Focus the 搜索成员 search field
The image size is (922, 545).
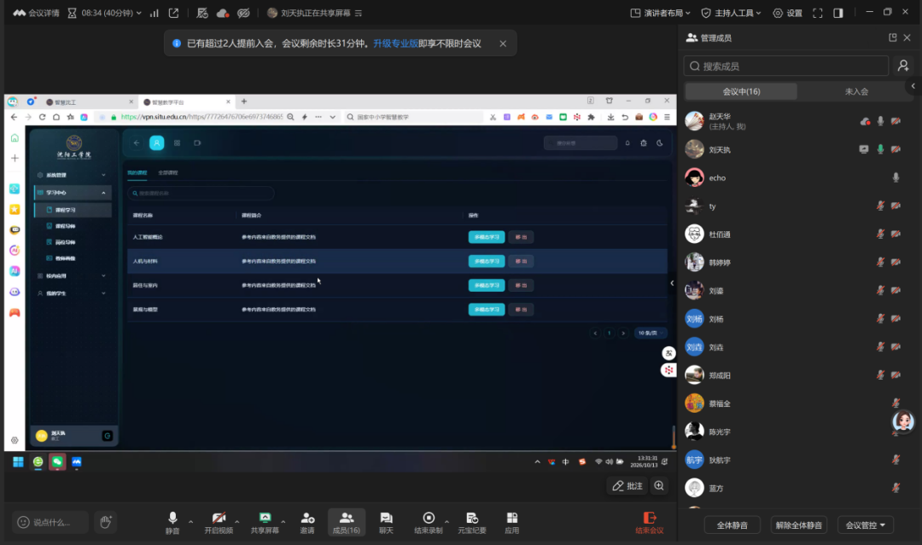(x=785, y=66)
